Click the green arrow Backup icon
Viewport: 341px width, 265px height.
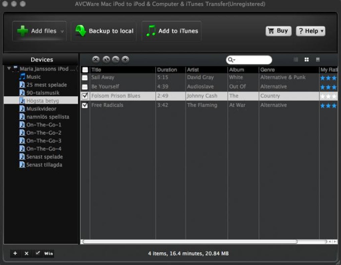[81, 31]
